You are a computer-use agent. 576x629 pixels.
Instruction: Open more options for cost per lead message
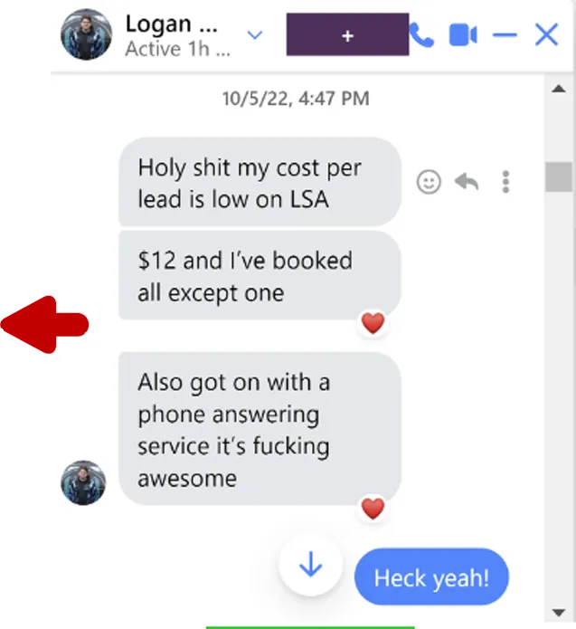(505, 182)
